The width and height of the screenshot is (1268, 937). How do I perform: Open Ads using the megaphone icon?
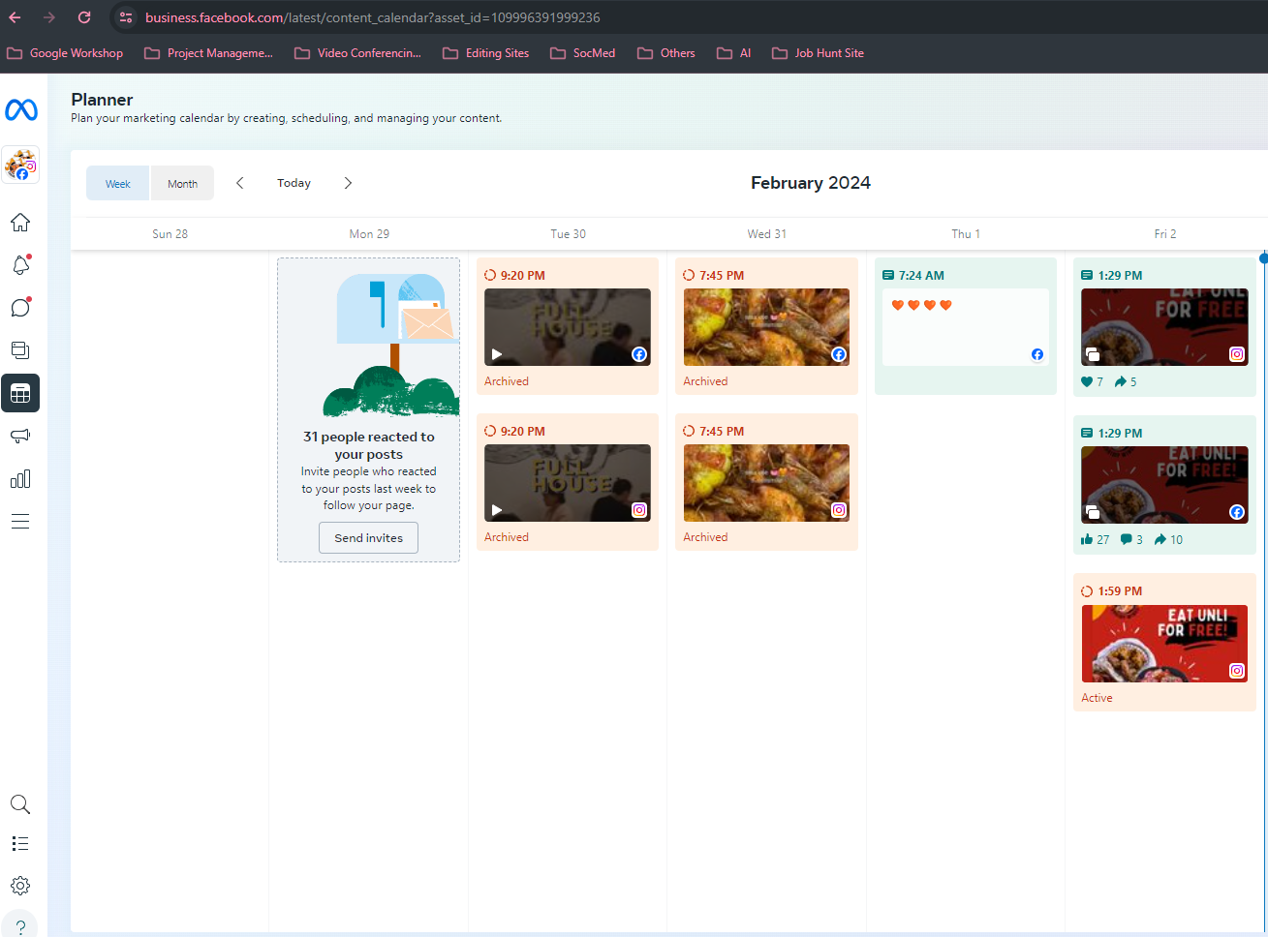[20, 436]
